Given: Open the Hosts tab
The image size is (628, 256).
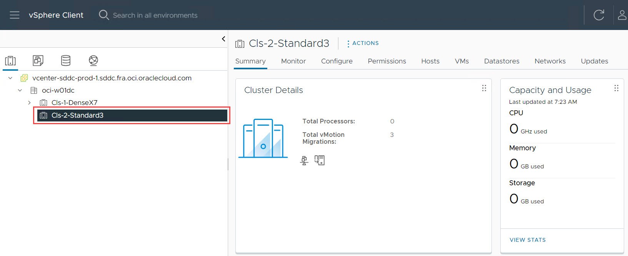Looking at the screenshot, I should point(430,61).
